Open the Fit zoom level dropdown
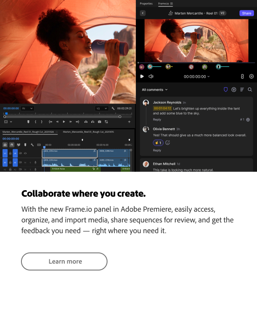This screenshot has height=313, width=257. [27, 108]
